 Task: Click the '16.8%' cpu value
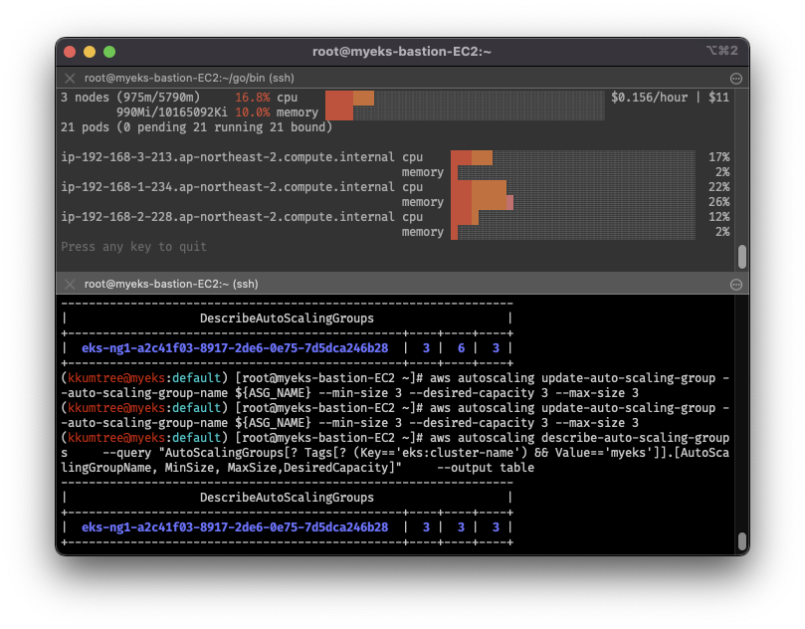click(x=252, y=98)
